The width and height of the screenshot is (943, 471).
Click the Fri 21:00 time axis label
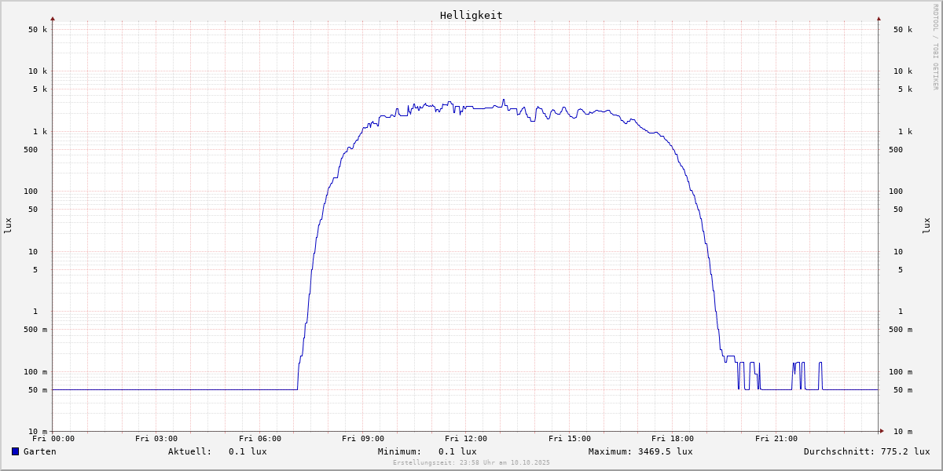776,439
